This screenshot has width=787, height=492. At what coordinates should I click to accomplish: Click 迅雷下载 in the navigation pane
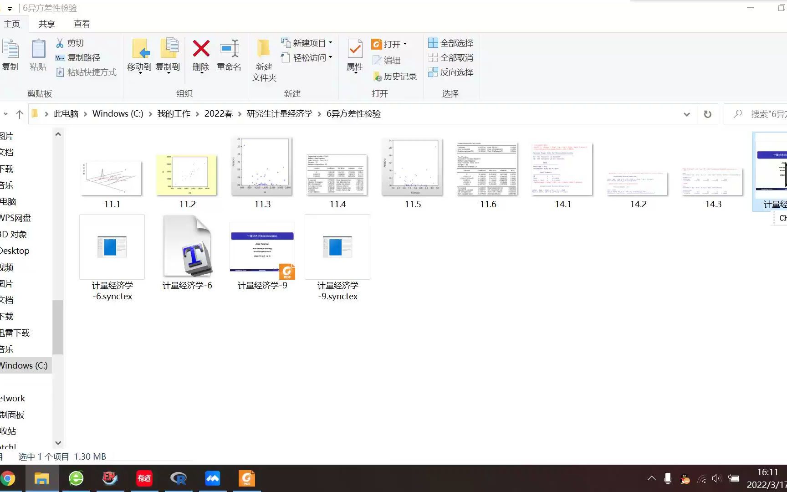(x=15, y=333)
